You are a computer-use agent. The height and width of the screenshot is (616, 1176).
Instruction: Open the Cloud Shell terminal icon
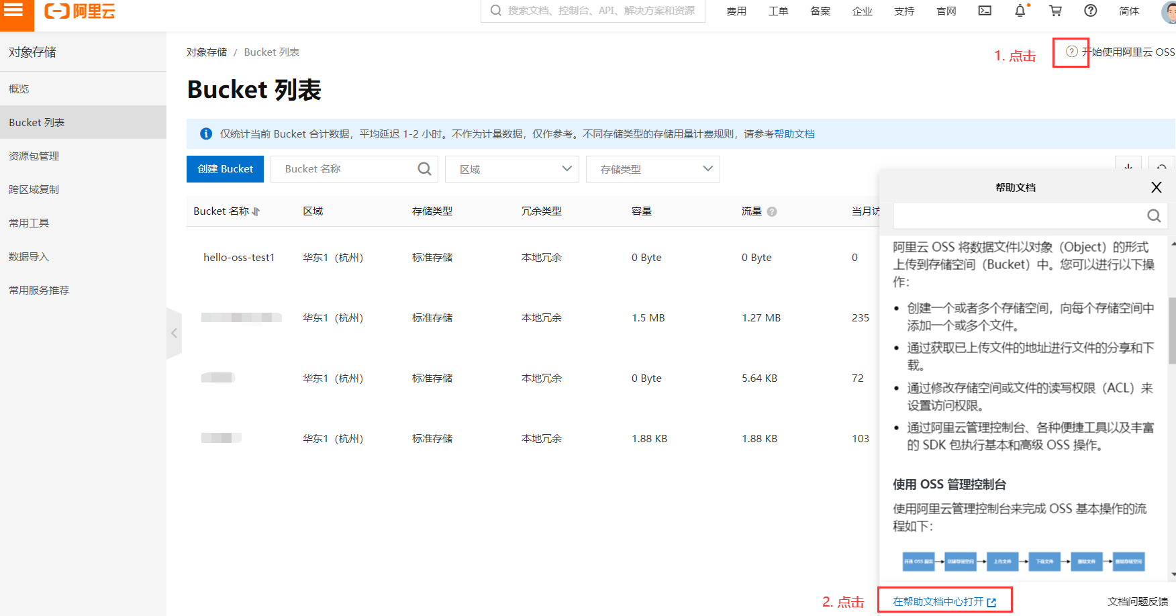[x=985, y=11]
